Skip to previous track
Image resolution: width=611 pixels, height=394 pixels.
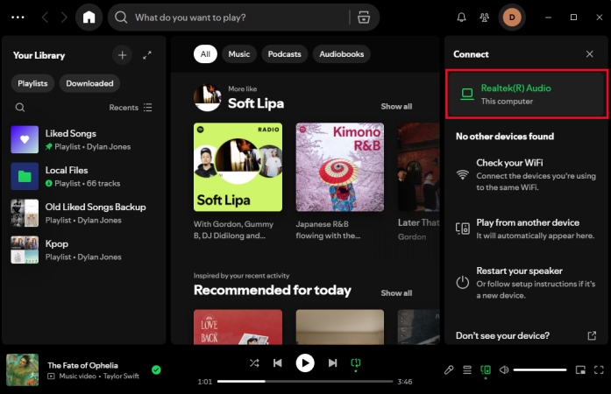coord(277,362)
